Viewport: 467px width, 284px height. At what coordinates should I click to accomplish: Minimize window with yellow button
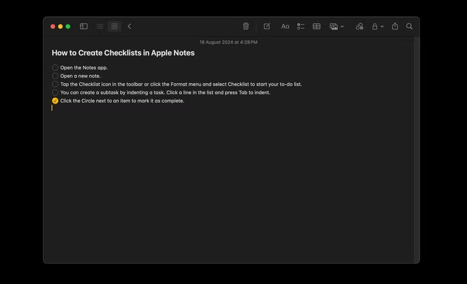click(61, 27)
